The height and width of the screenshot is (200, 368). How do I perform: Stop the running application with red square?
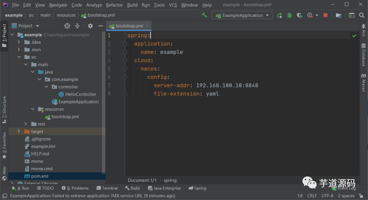click(x=325, y=15)
